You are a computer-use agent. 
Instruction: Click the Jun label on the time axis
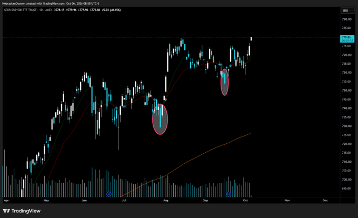pos(84,201)
